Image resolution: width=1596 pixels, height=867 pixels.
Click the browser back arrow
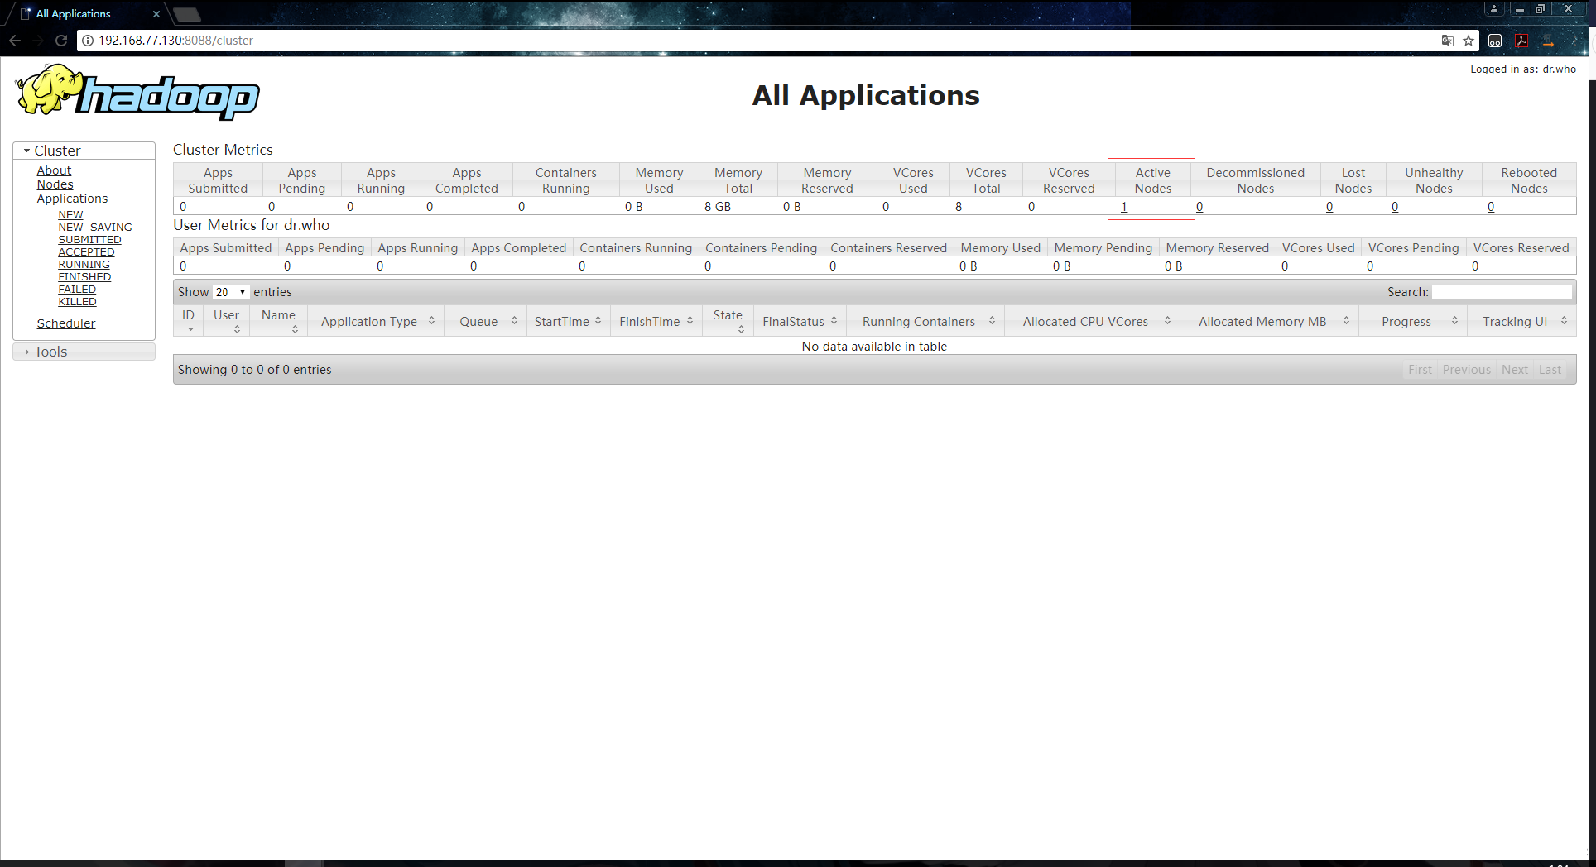[15, 41]
